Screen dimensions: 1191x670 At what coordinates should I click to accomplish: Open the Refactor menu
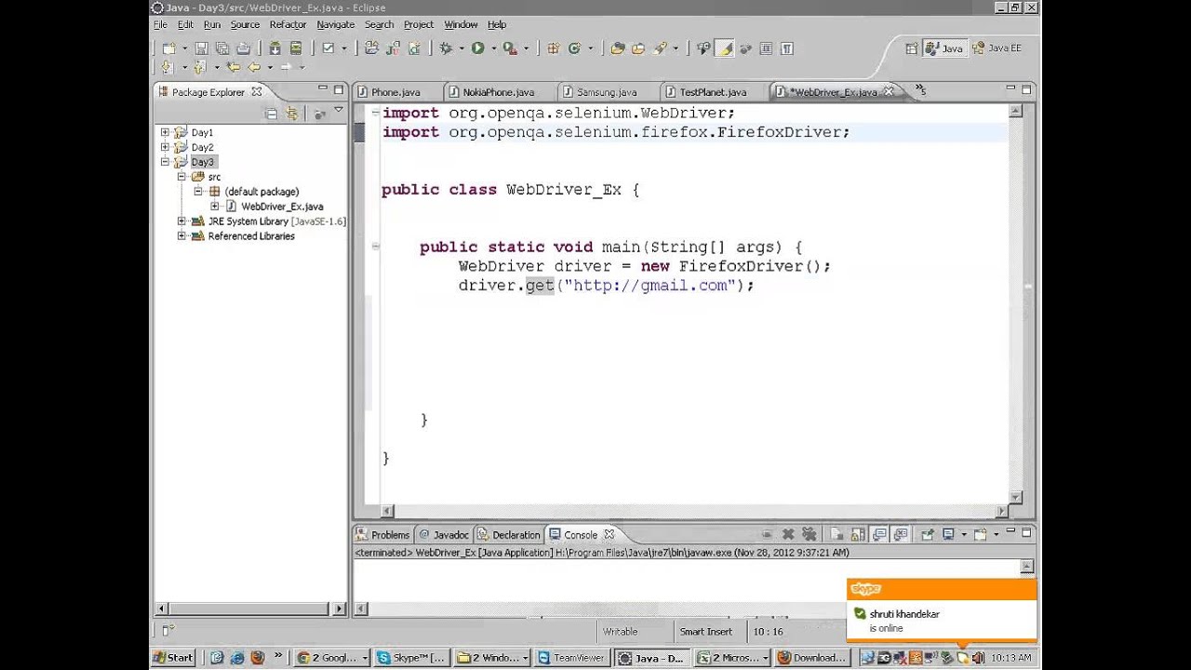(x=288, y=24)
